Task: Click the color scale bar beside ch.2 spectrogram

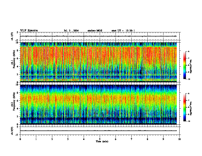Action: click(185, 107)
